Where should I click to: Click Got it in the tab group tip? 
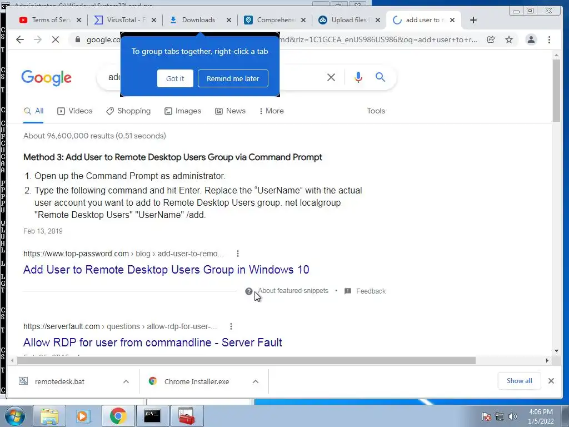(175, 78)
